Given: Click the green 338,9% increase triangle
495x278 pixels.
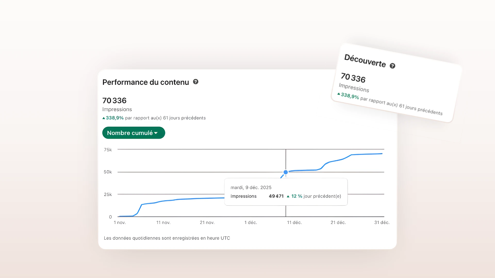Looking at the screenshot, I should (104, 118).
